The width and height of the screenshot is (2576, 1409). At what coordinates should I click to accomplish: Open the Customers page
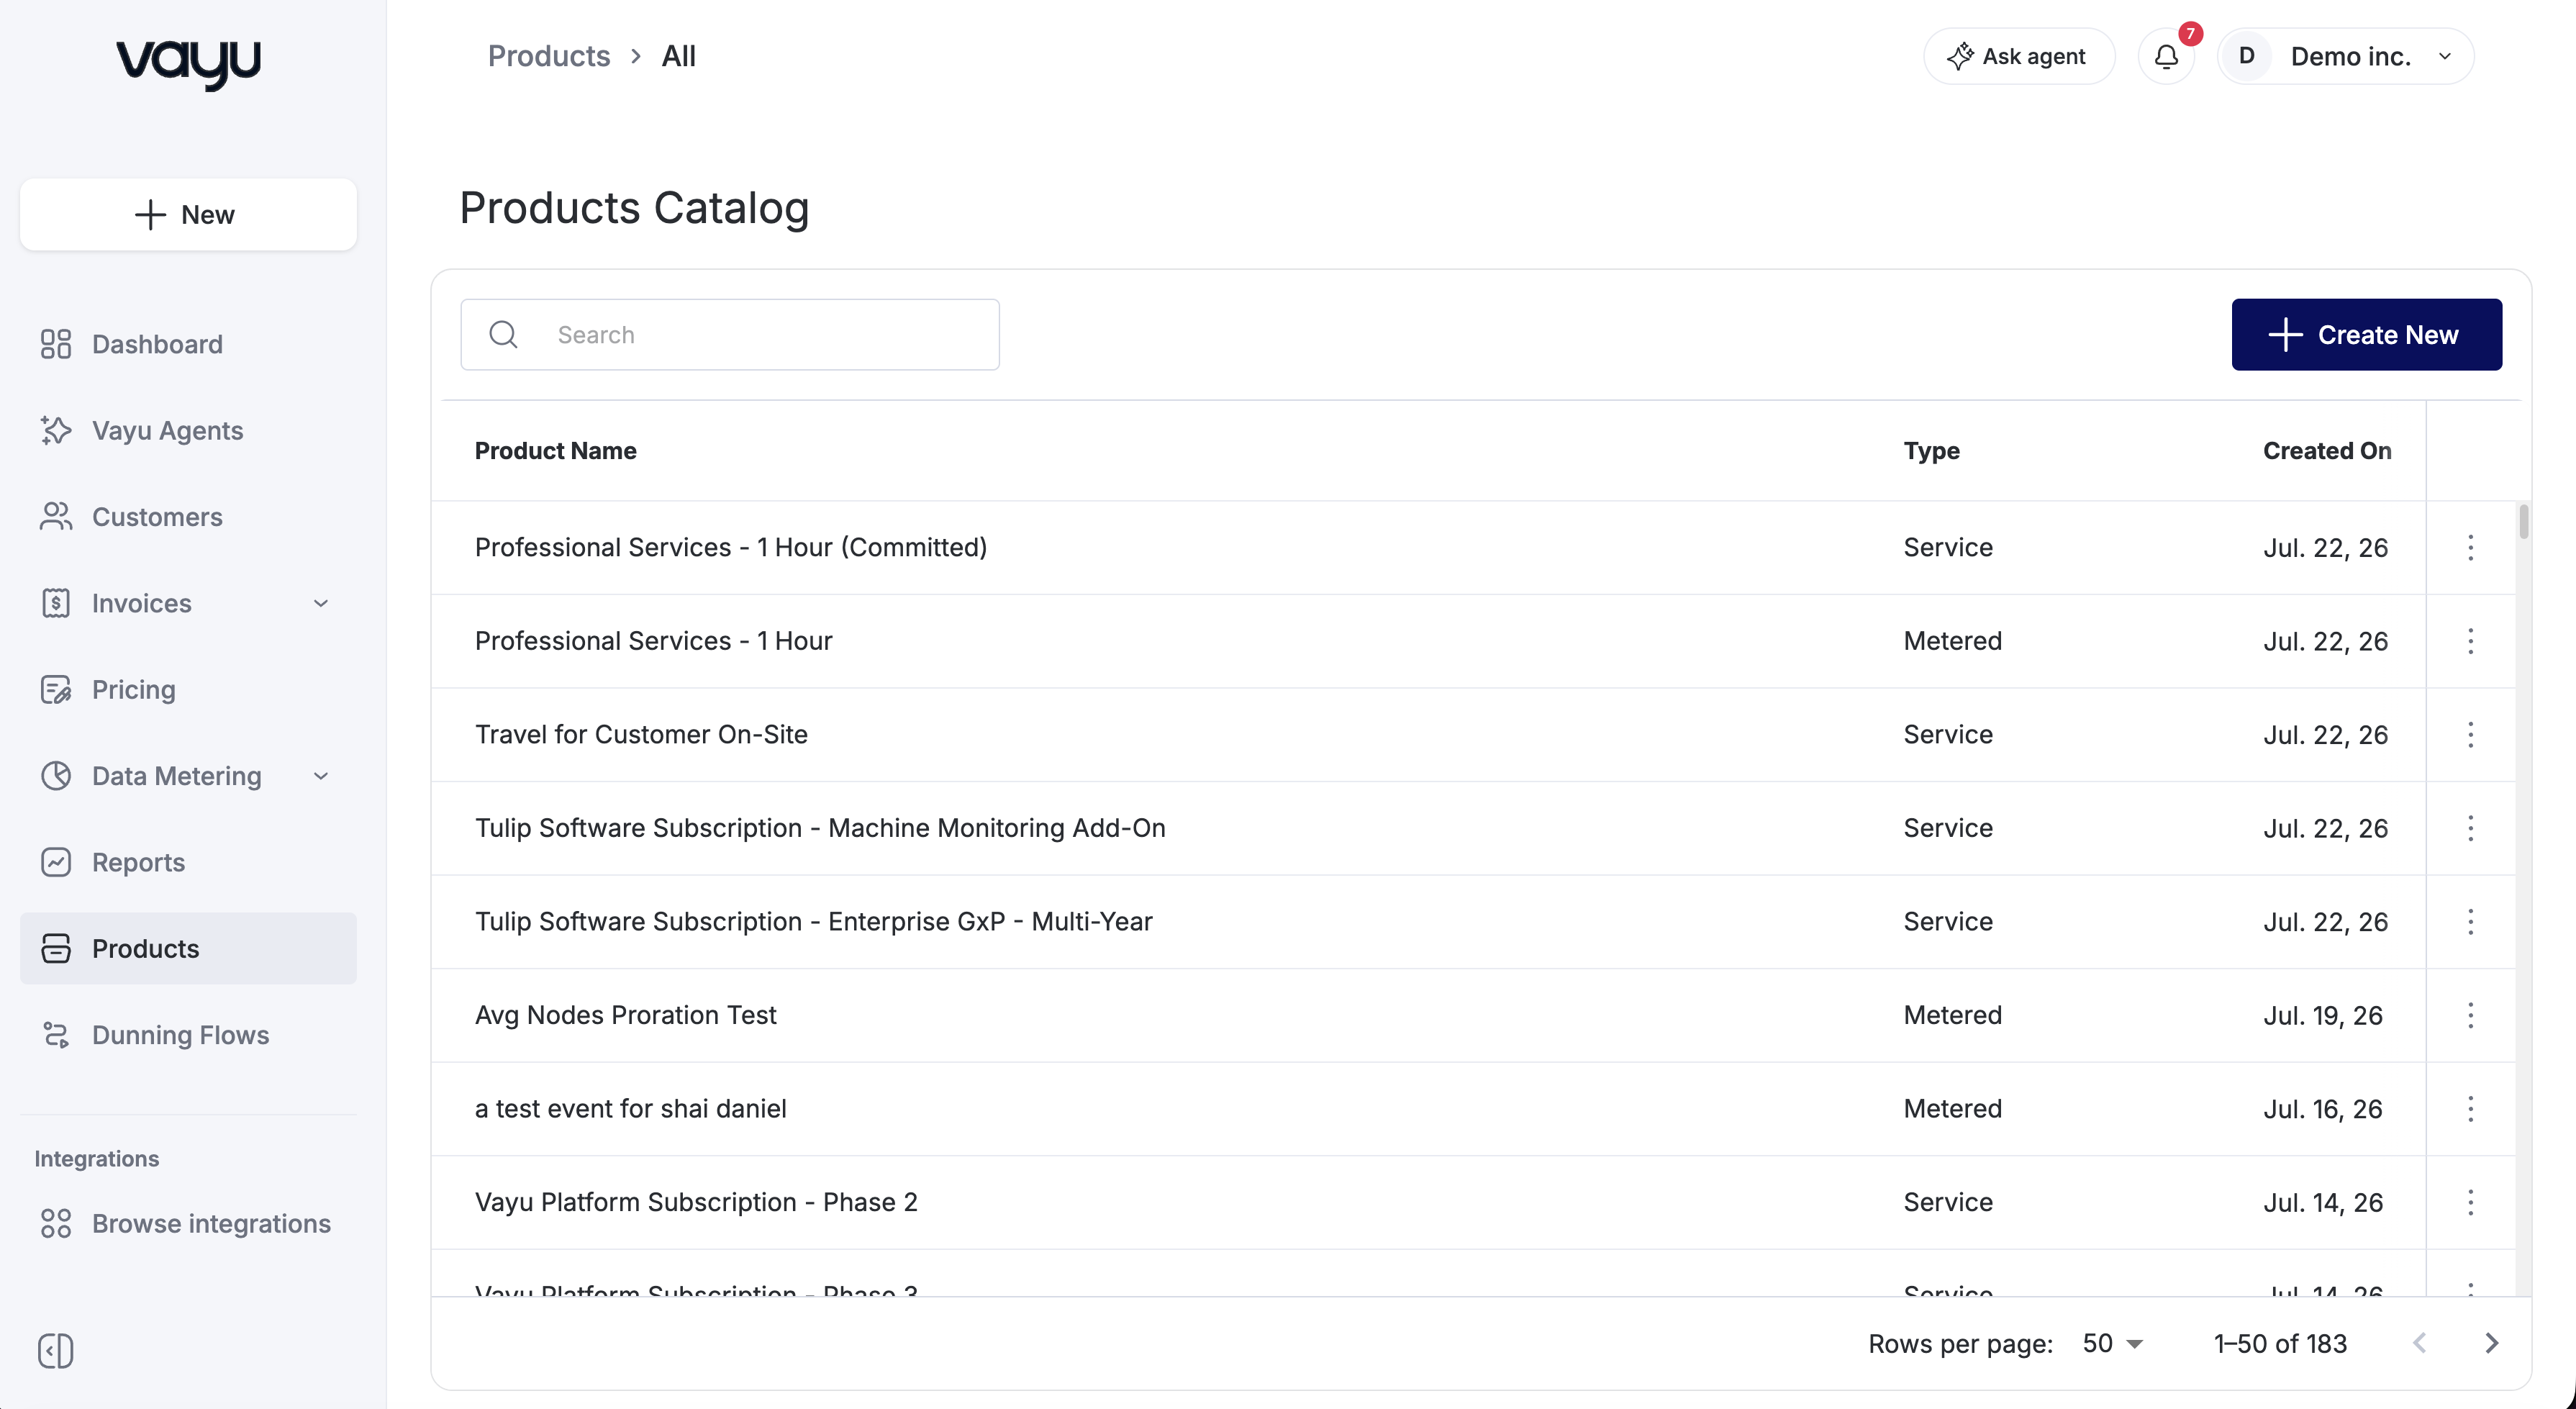[x=188, y=517]
